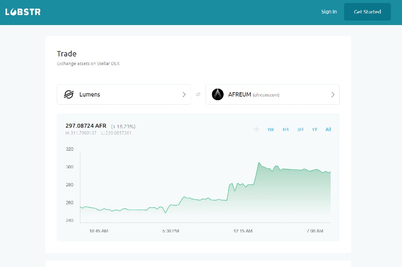Click the 280 y-axis label
402x267 pixels.
[70, 185]
